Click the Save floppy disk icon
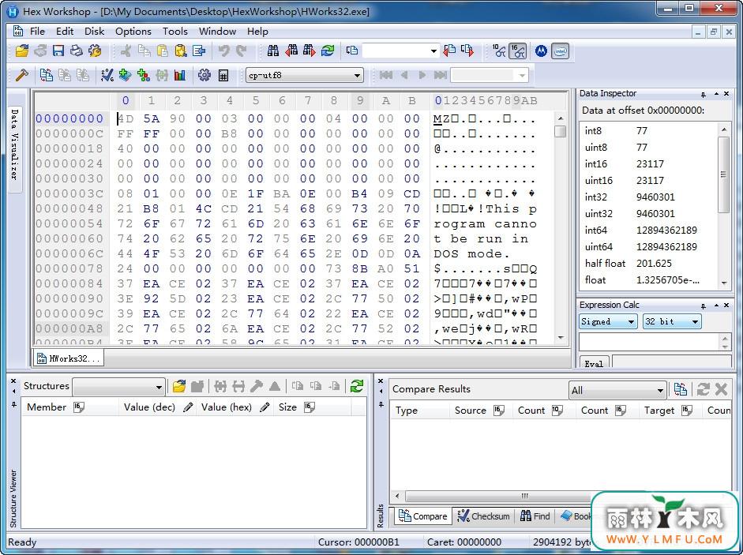Viewport: 743px width, 555px height. 58,51
